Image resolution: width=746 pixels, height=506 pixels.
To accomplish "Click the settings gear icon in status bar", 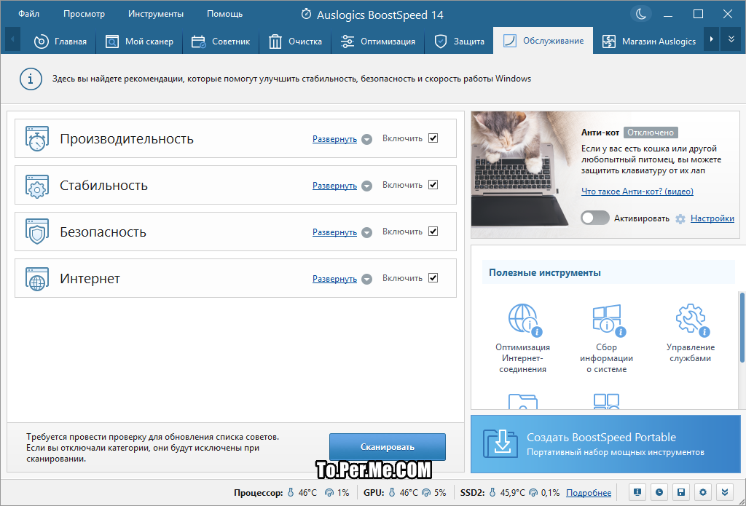I will click(x=703, y=492).
